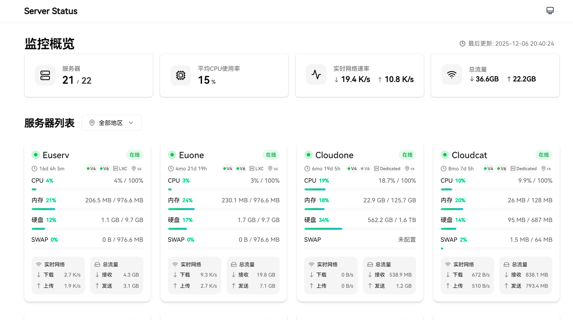Click the 在线 status badge on Euone
The image size is (573, 320).
[271, 155]
